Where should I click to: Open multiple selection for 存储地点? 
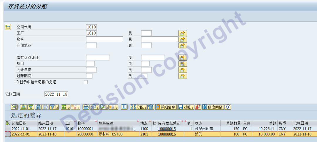(183, 45)
